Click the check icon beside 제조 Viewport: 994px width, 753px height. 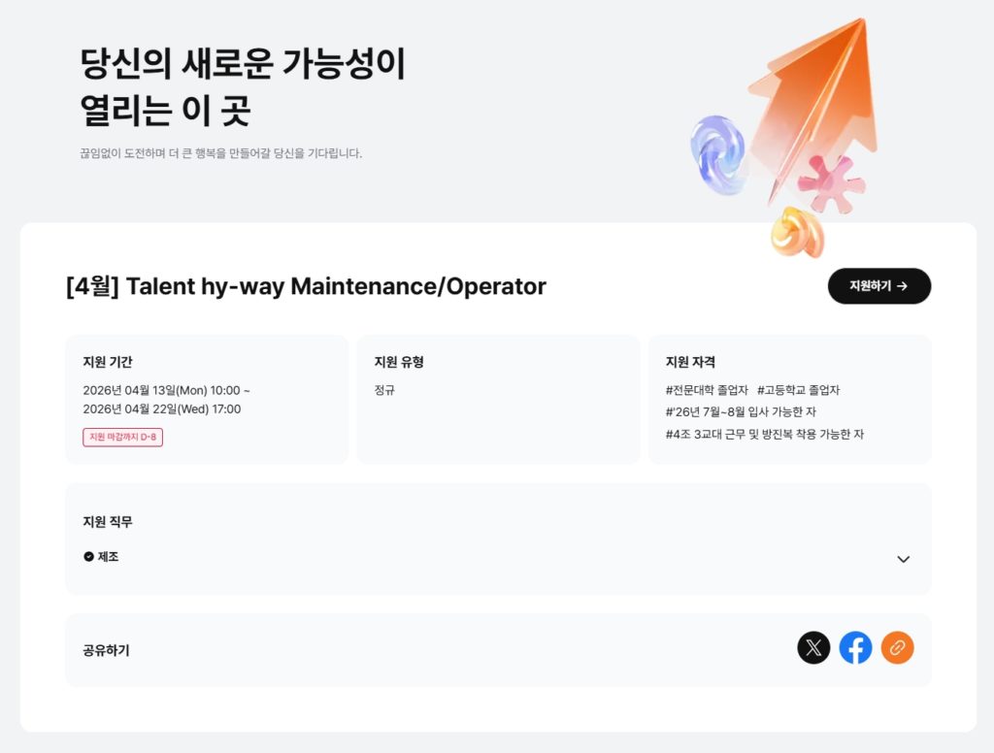[88, 557]
